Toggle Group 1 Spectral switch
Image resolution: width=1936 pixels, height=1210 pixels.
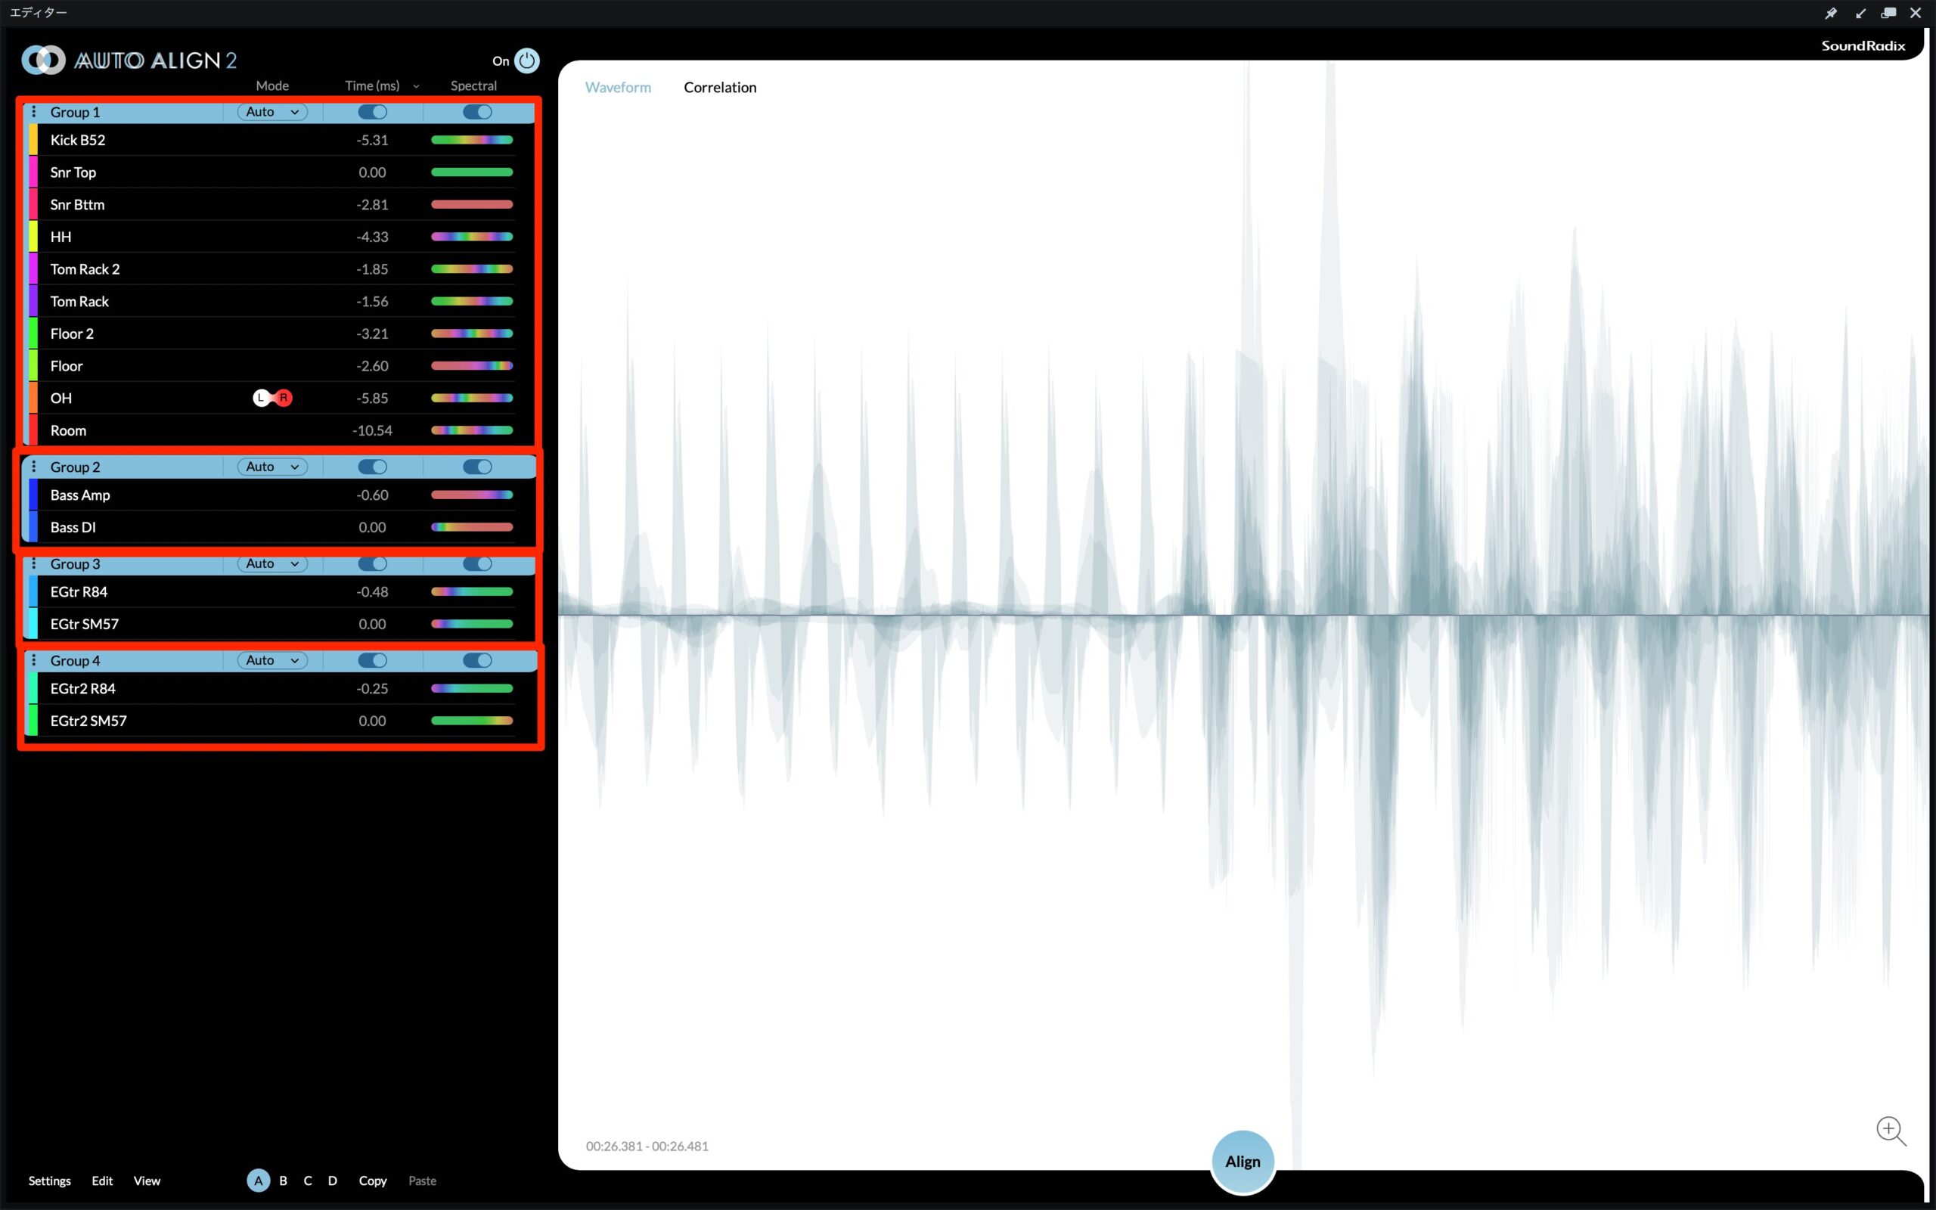[478, 111]
